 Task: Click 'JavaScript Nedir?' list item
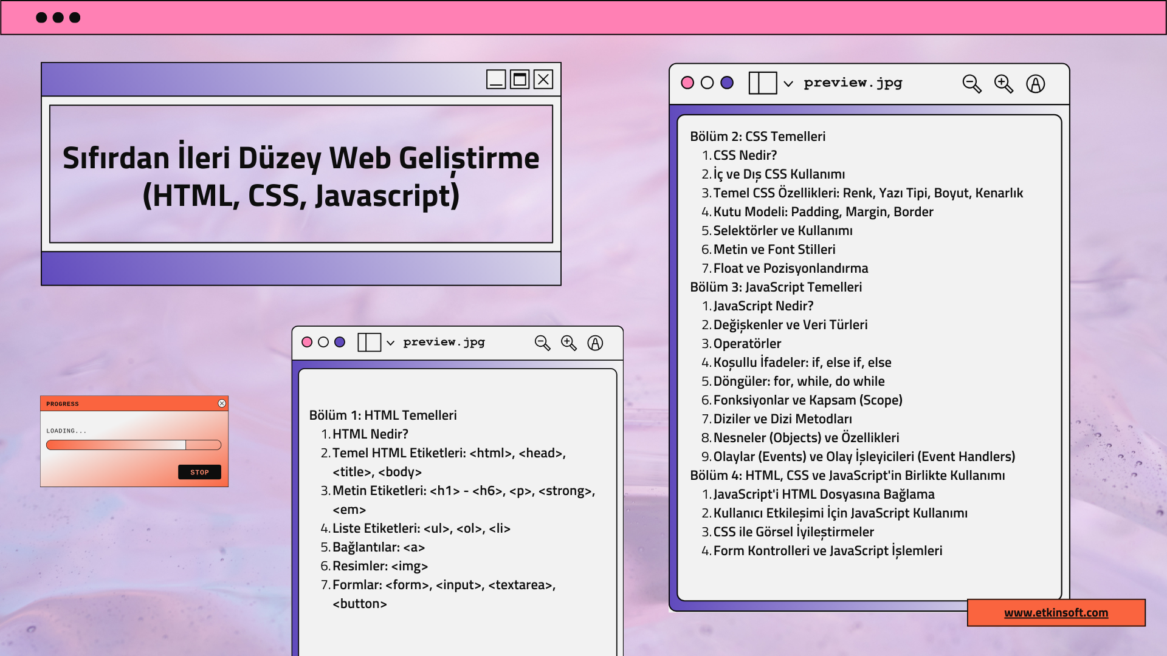[763, 306]
